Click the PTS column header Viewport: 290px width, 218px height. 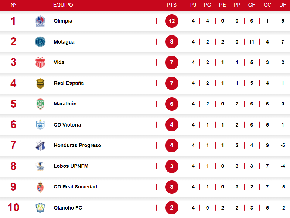[172, 5]
